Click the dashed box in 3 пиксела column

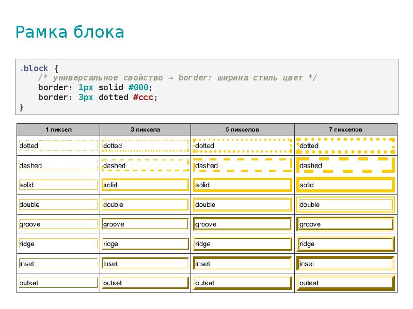[x=146, y=165]
